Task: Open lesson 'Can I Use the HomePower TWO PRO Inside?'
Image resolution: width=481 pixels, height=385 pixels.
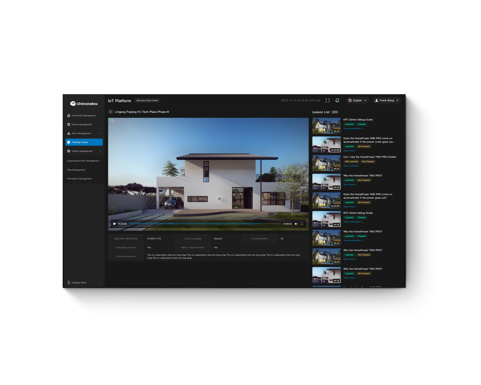Action: 370,157
